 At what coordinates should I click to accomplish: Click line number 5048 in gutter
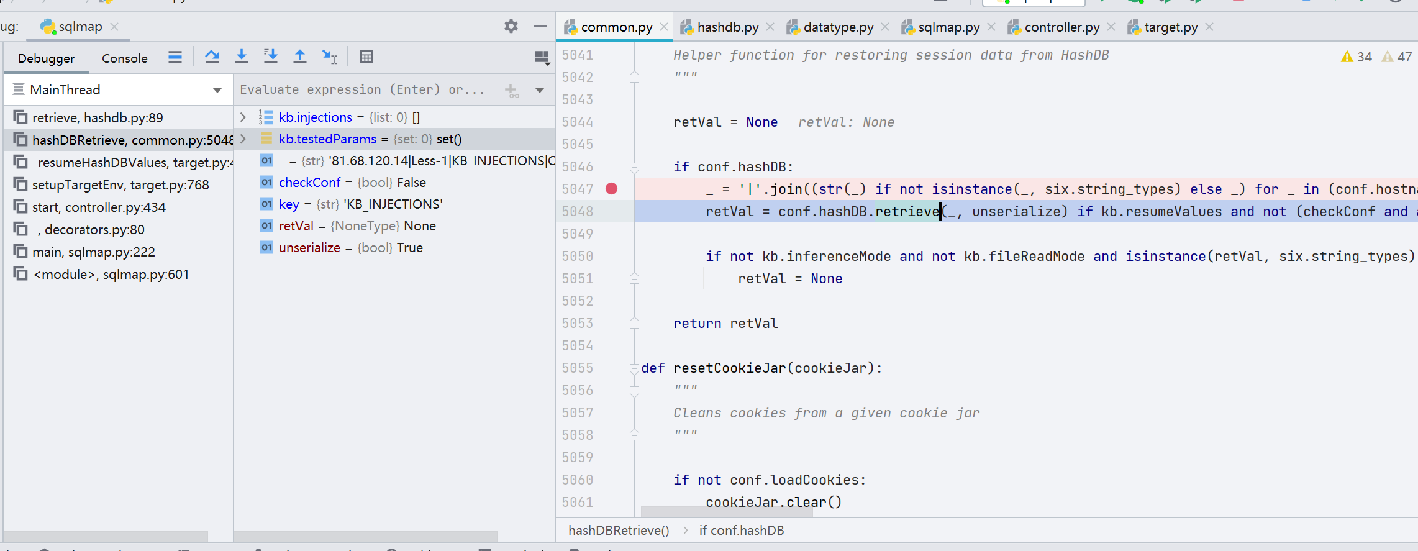(577, 211)
